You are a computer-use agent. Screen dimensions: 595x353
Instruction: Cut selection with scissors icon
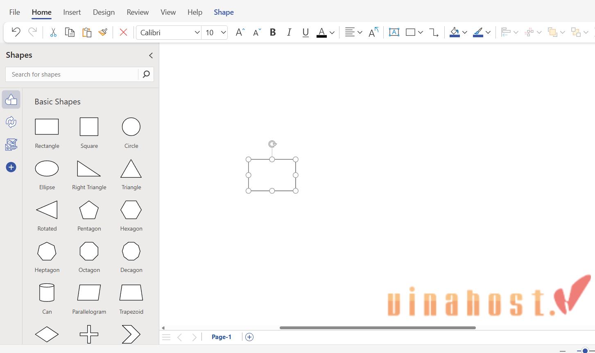[53, 32]
